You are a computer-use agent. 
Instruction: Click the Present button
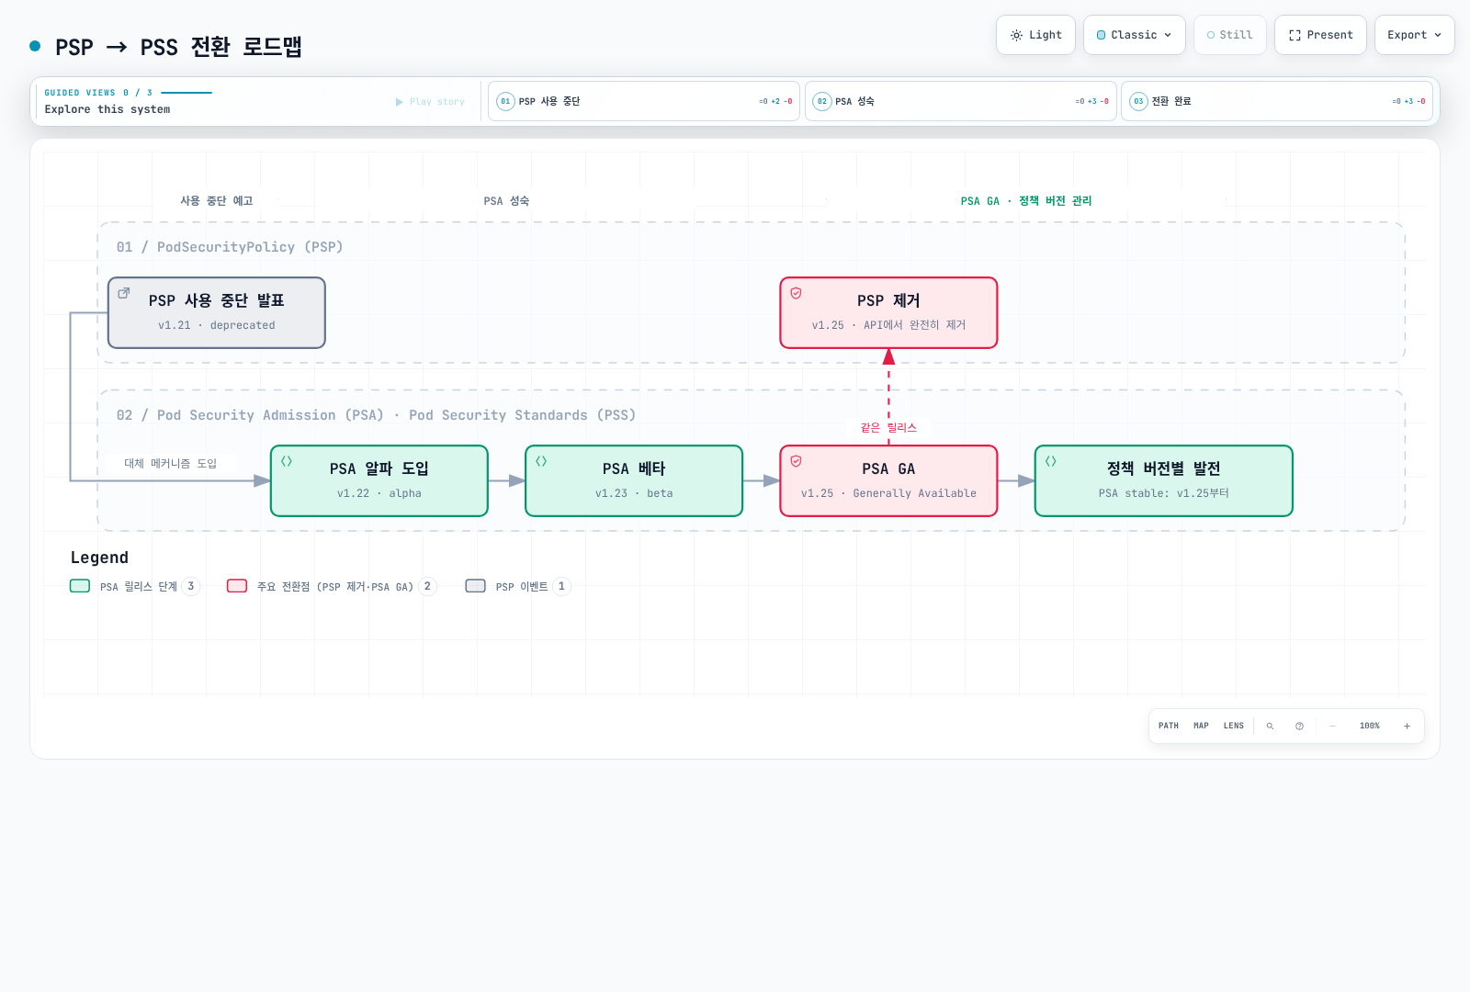pyautogui.click(x=1320, y=35)
